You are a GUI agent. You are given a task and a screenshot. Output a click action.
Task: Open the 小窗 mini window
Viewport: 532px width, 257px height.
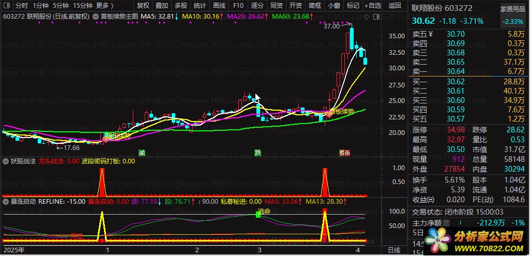click(x=334, y=6)
